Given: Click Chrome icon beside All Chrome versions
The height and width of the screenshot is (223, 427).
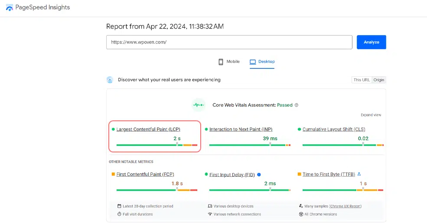Looking at the screenshot, I should (301, 214).
